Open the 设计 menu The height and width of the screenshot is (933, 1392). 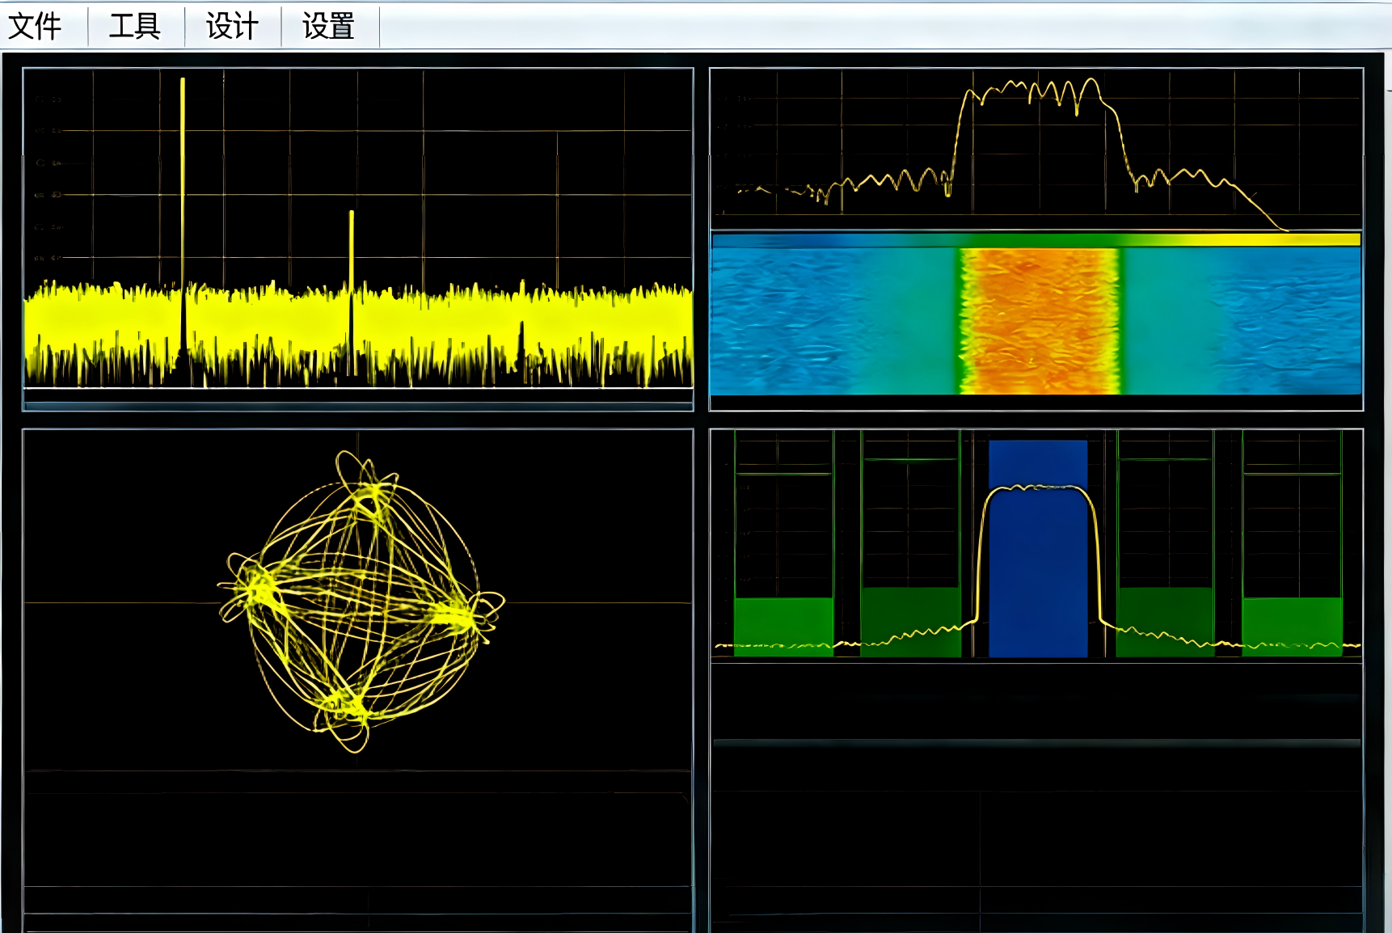pos(232,26)
